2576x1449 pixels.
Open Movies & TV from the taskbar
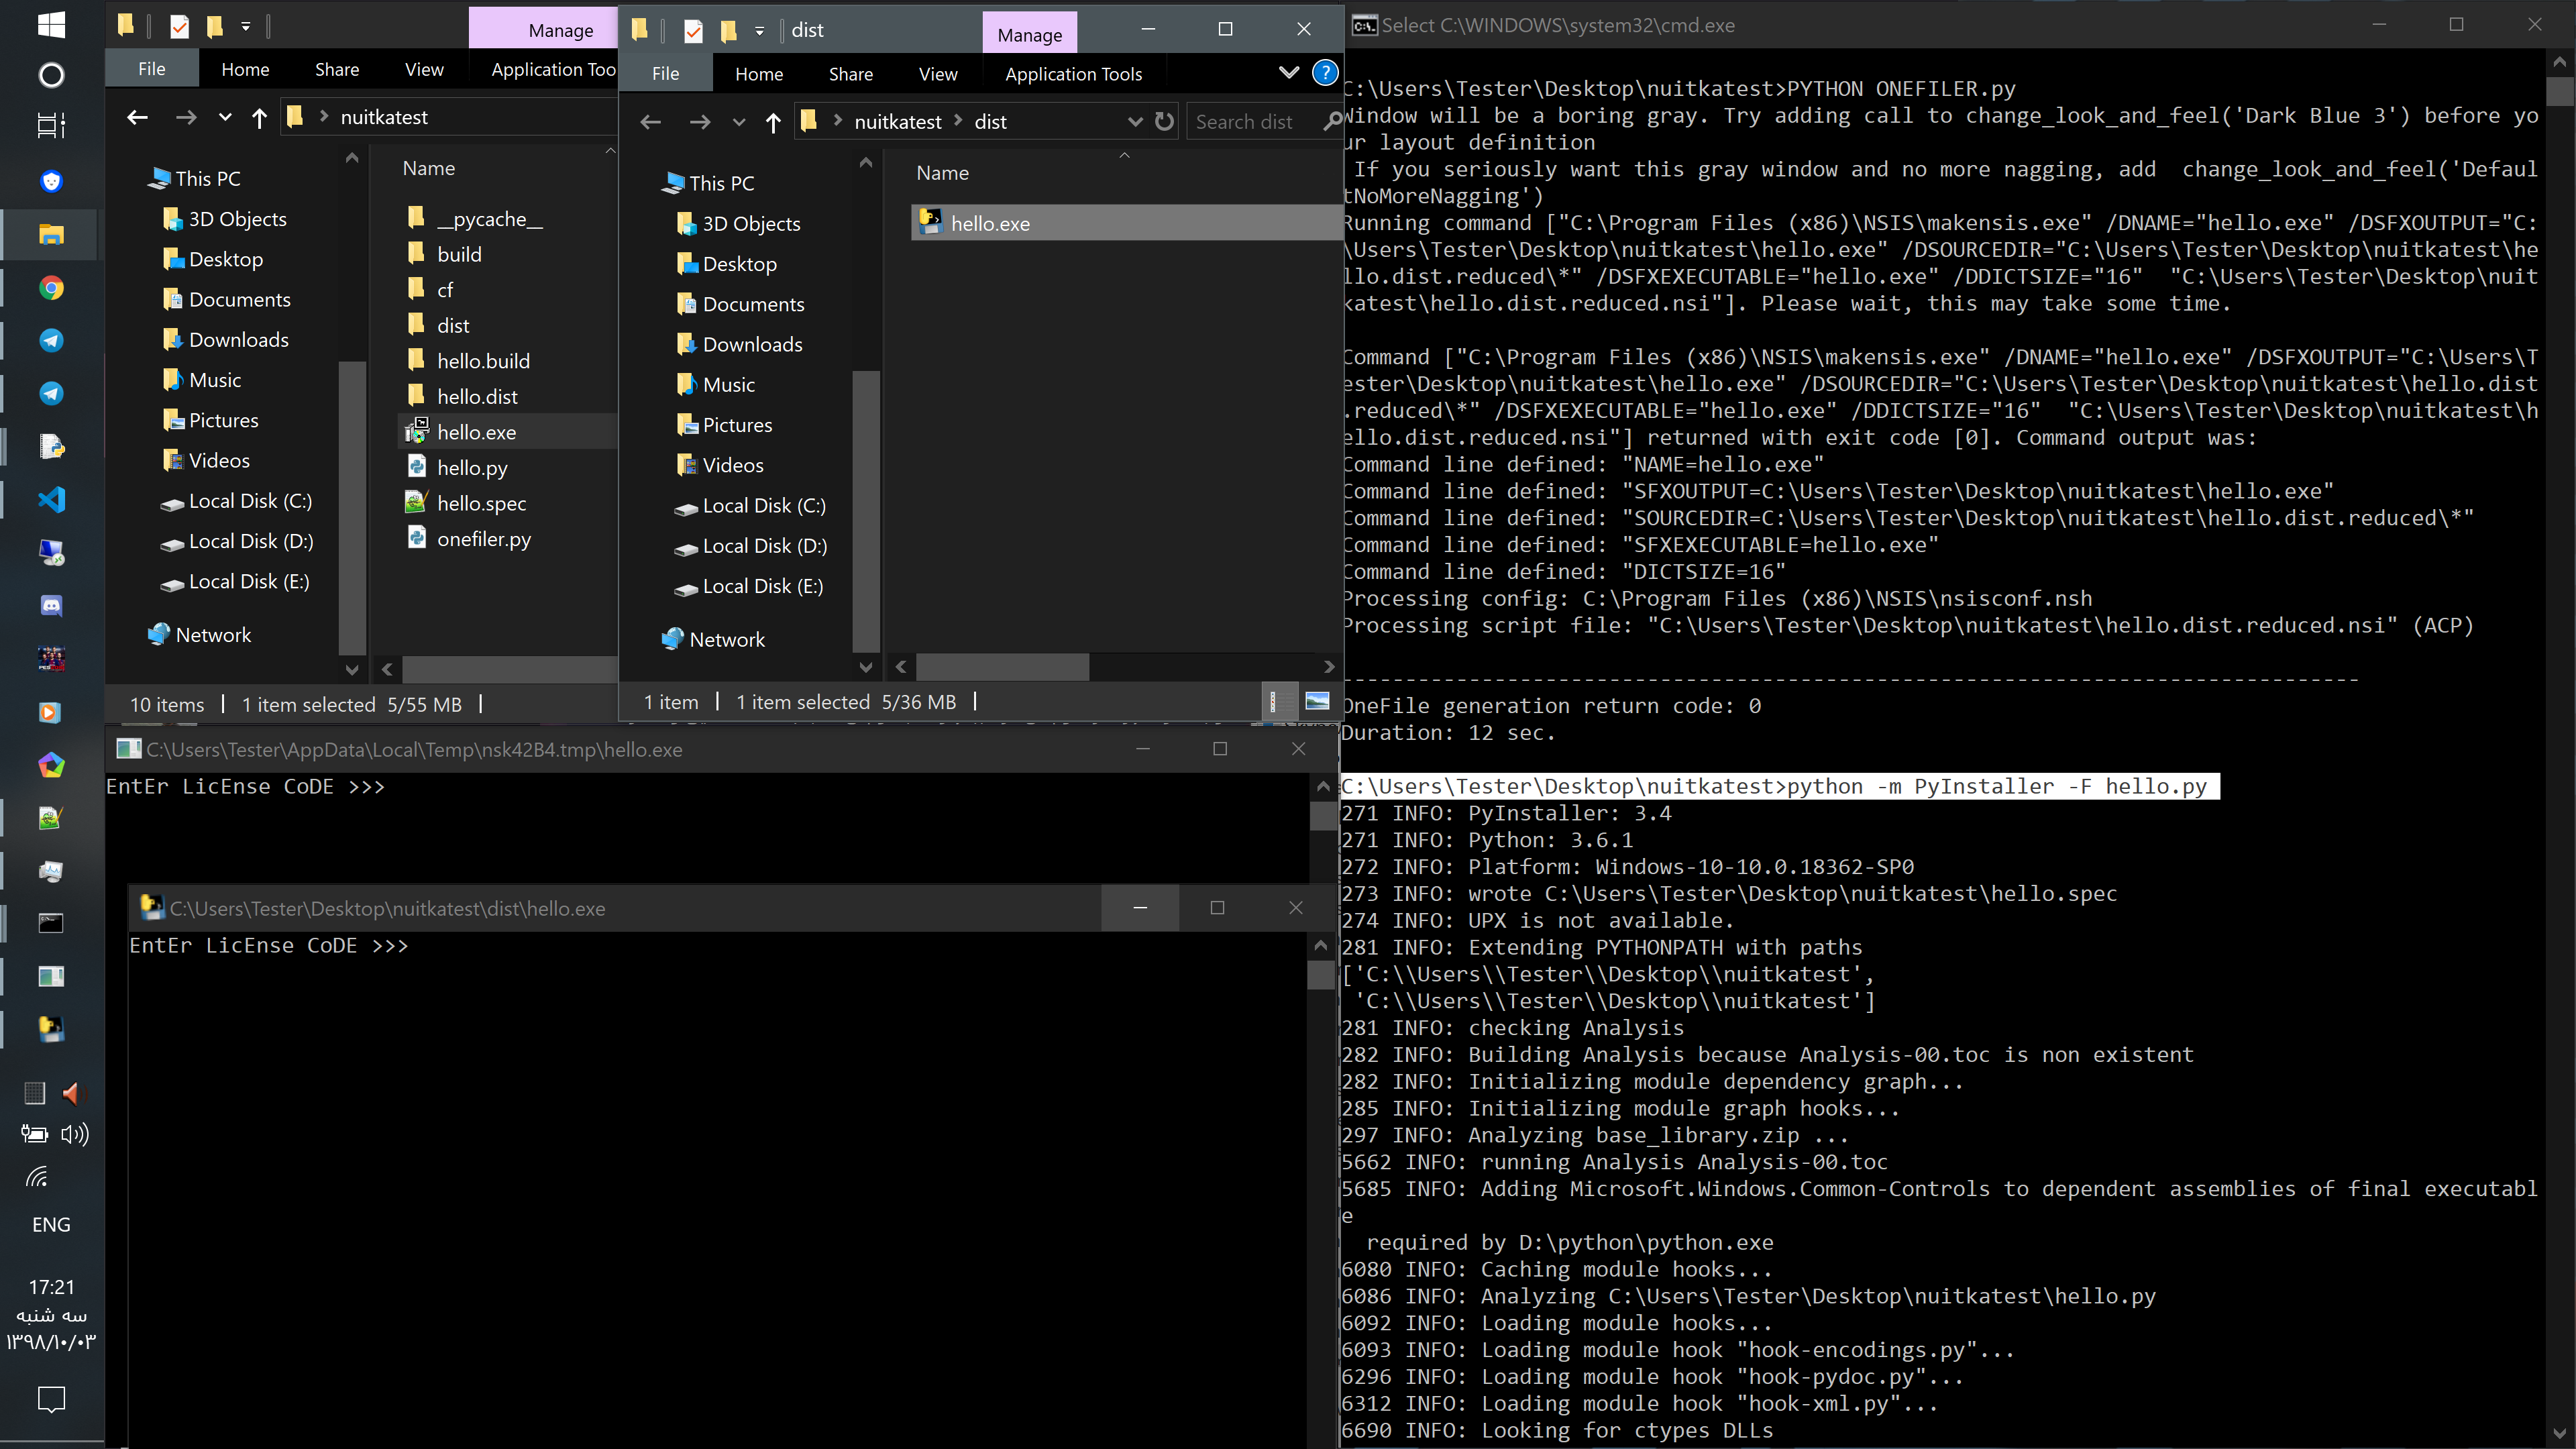click(51, 713)
